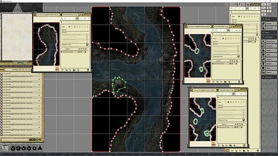The image size is (278, 156).
Task: Click the Tables dice icon in sidebar
Action: [263, 72]
